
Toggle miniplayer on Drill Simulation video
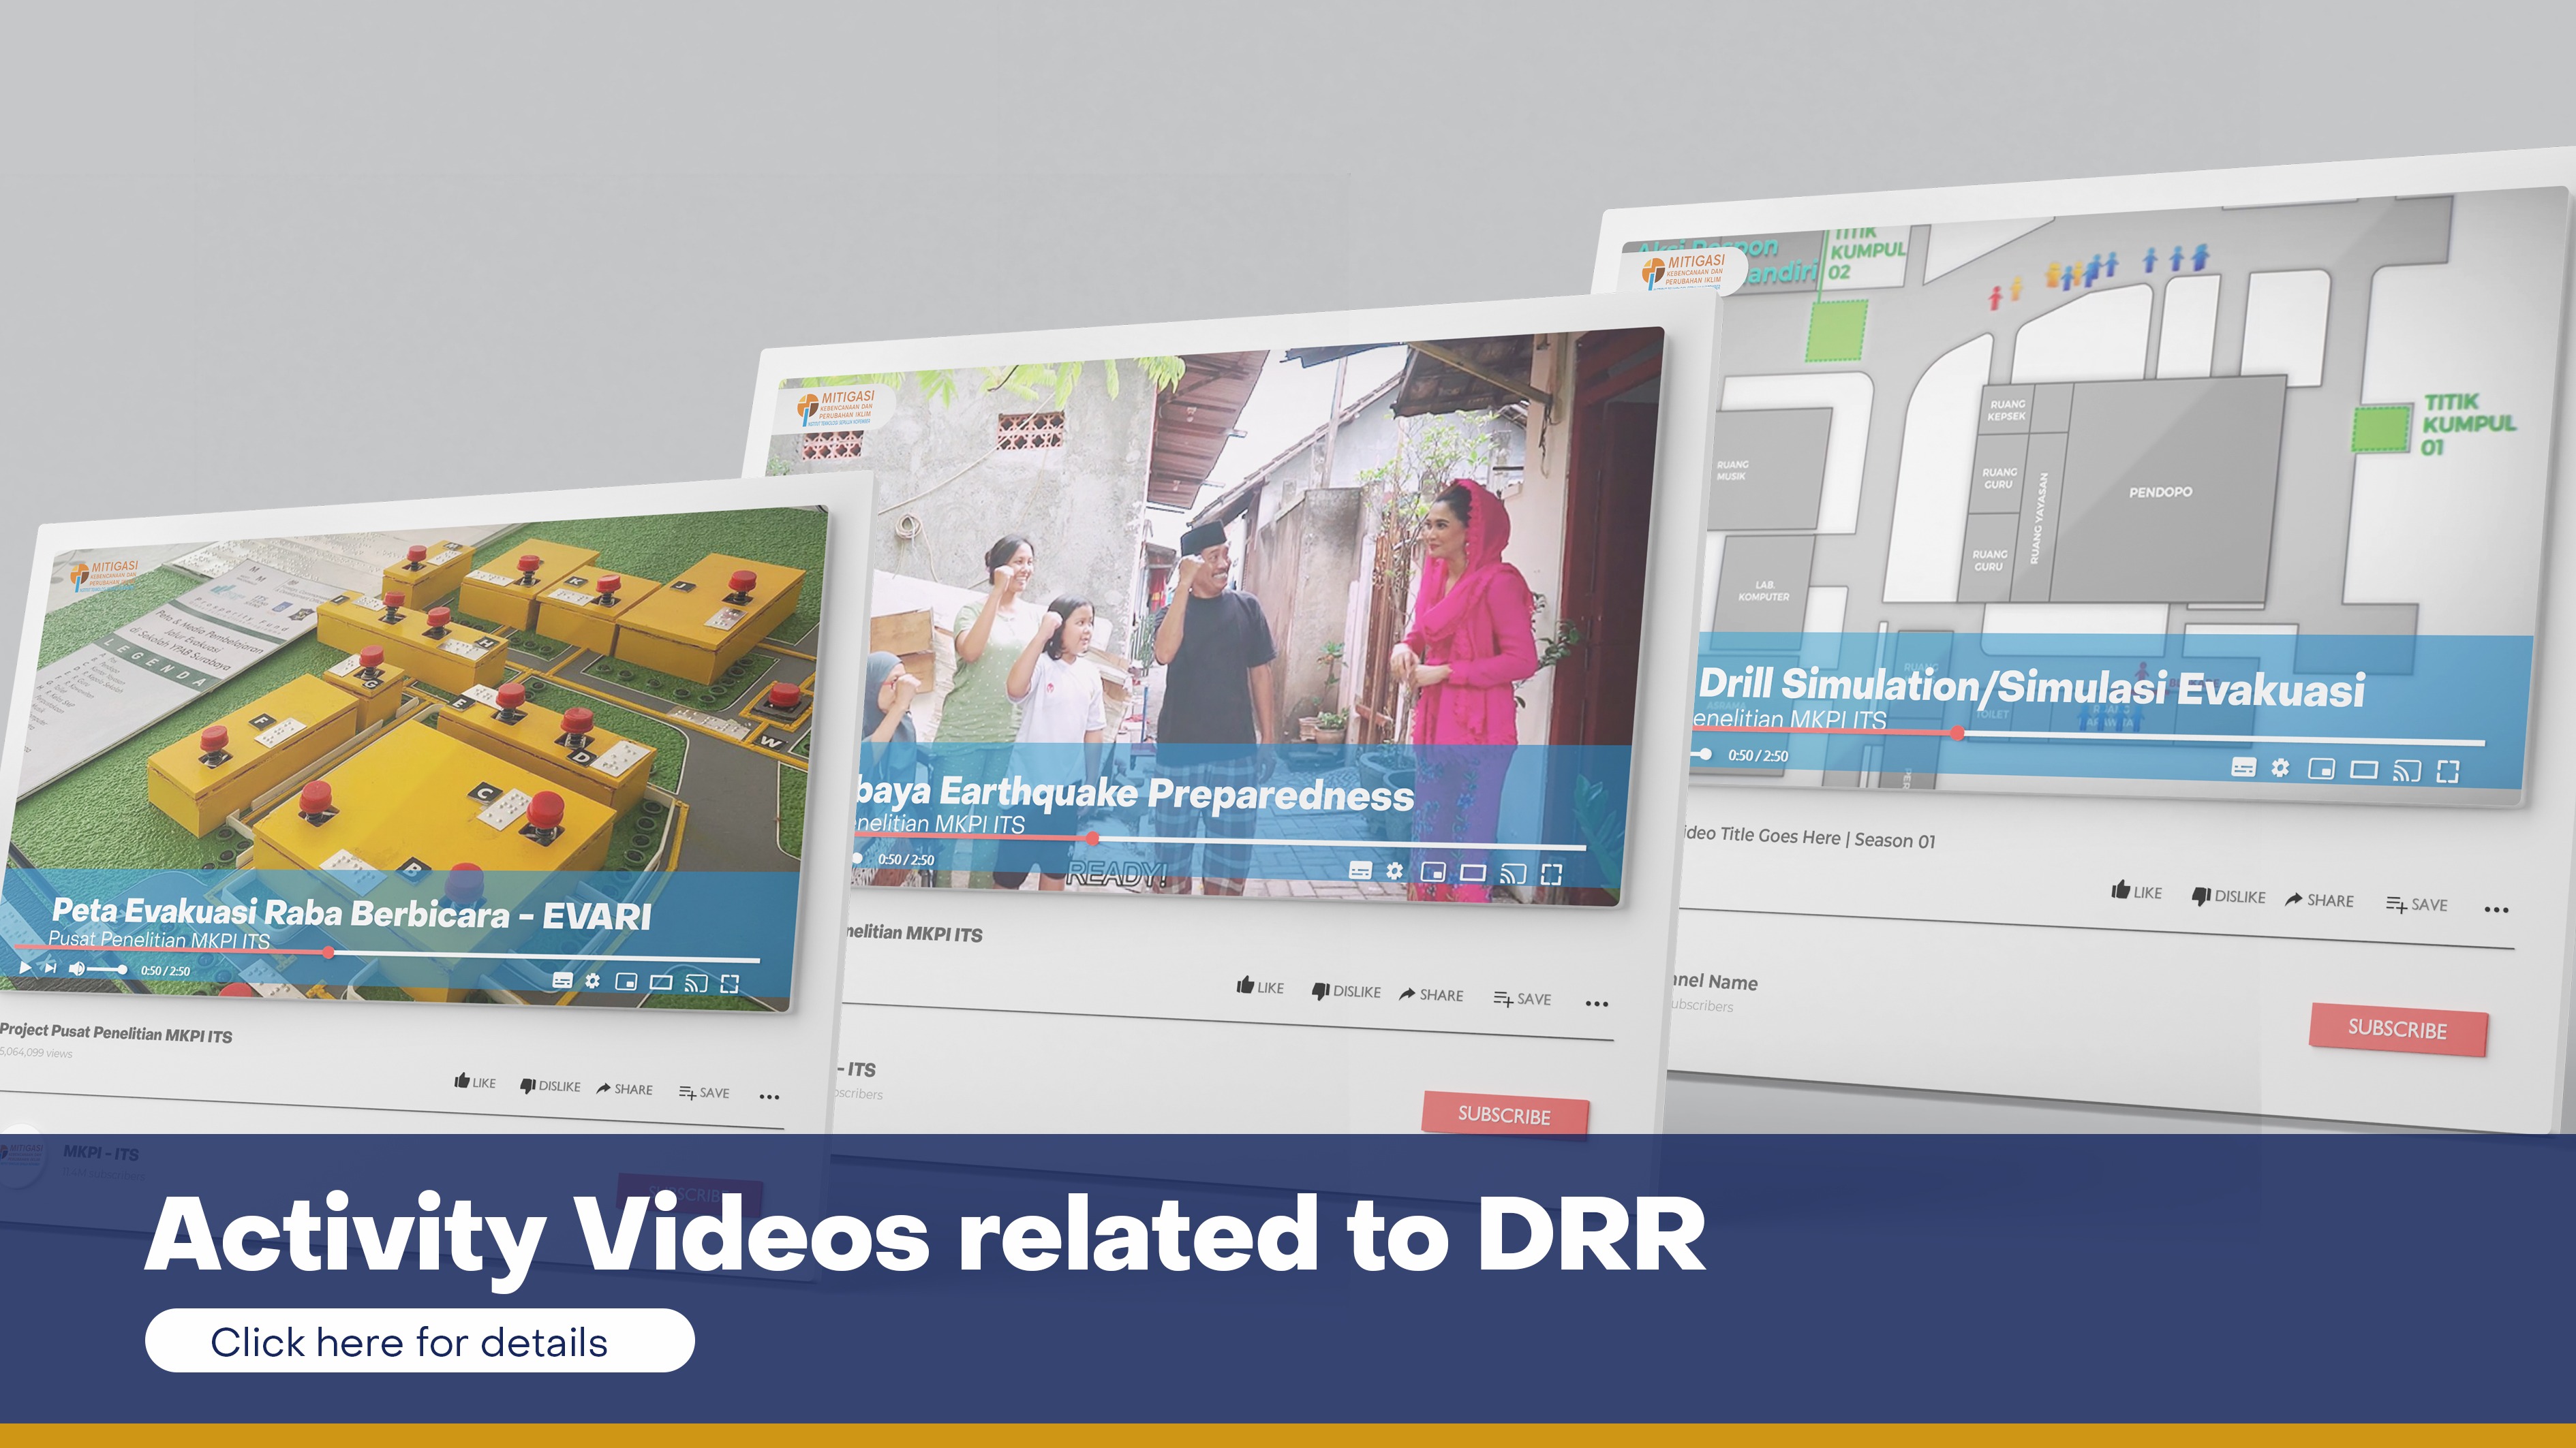pyautogui.click(x=2321, y=768)
